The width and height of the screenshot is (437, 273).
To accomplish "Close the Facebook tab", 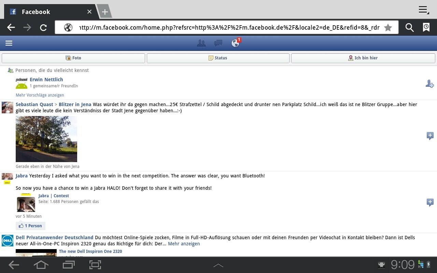I will (x=89, y=12).
